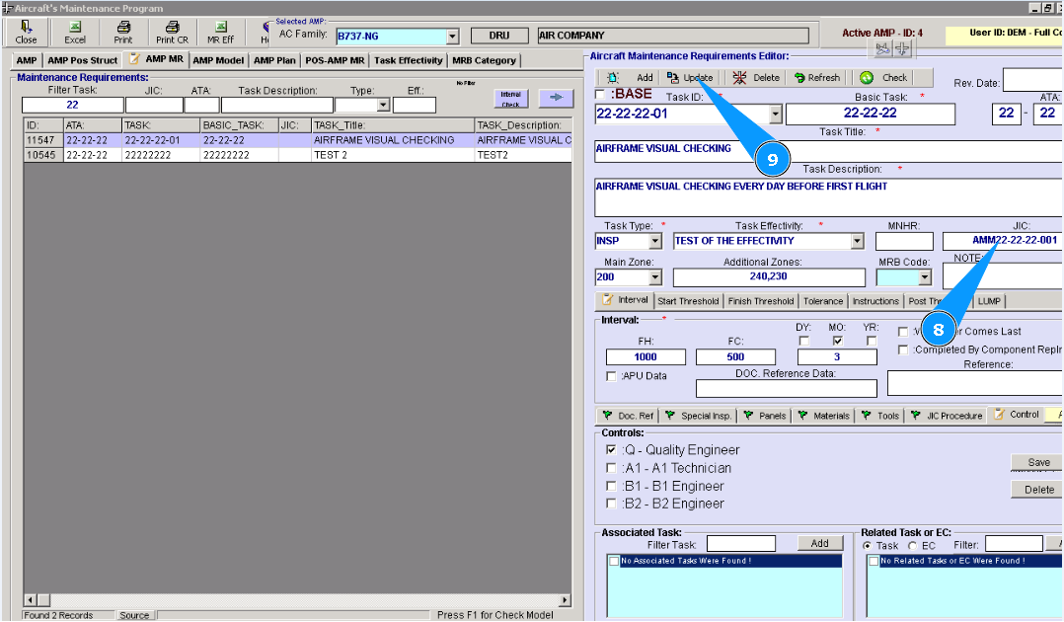Click Add in Associated Task

(819, 543)
